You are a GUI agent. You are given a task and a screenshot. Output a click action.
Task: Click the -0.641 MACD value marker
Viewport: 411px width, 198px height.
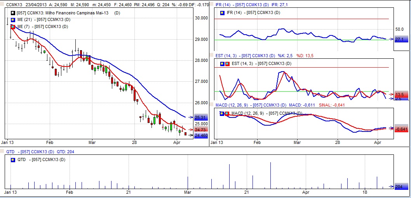click(x=402, y=129)
